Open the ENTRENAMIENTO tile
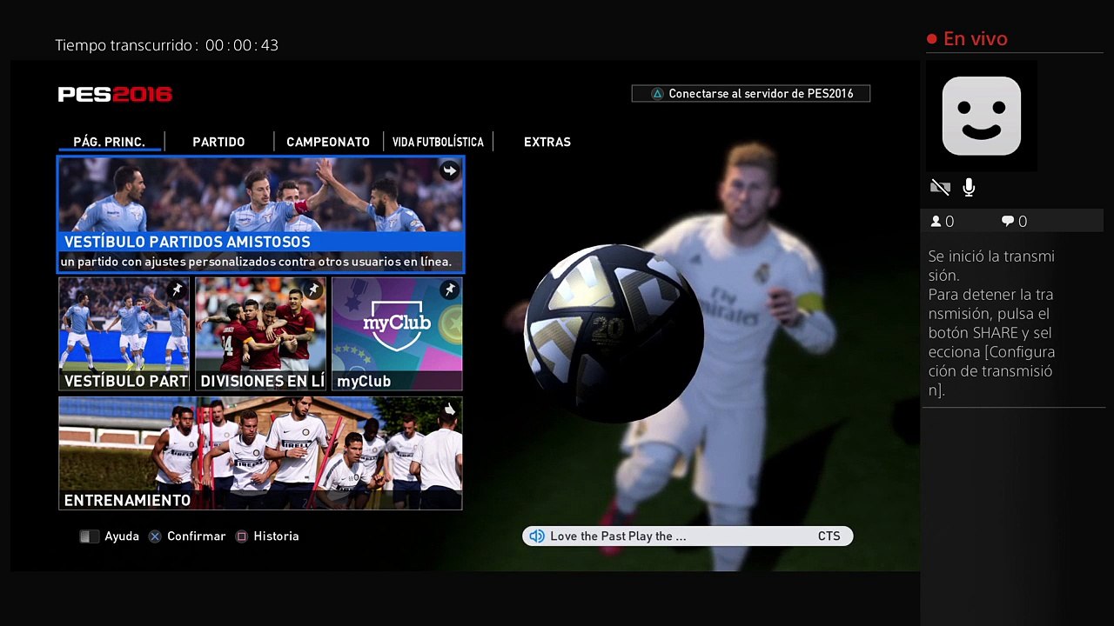1114x626 pixels. pos(261,453)
